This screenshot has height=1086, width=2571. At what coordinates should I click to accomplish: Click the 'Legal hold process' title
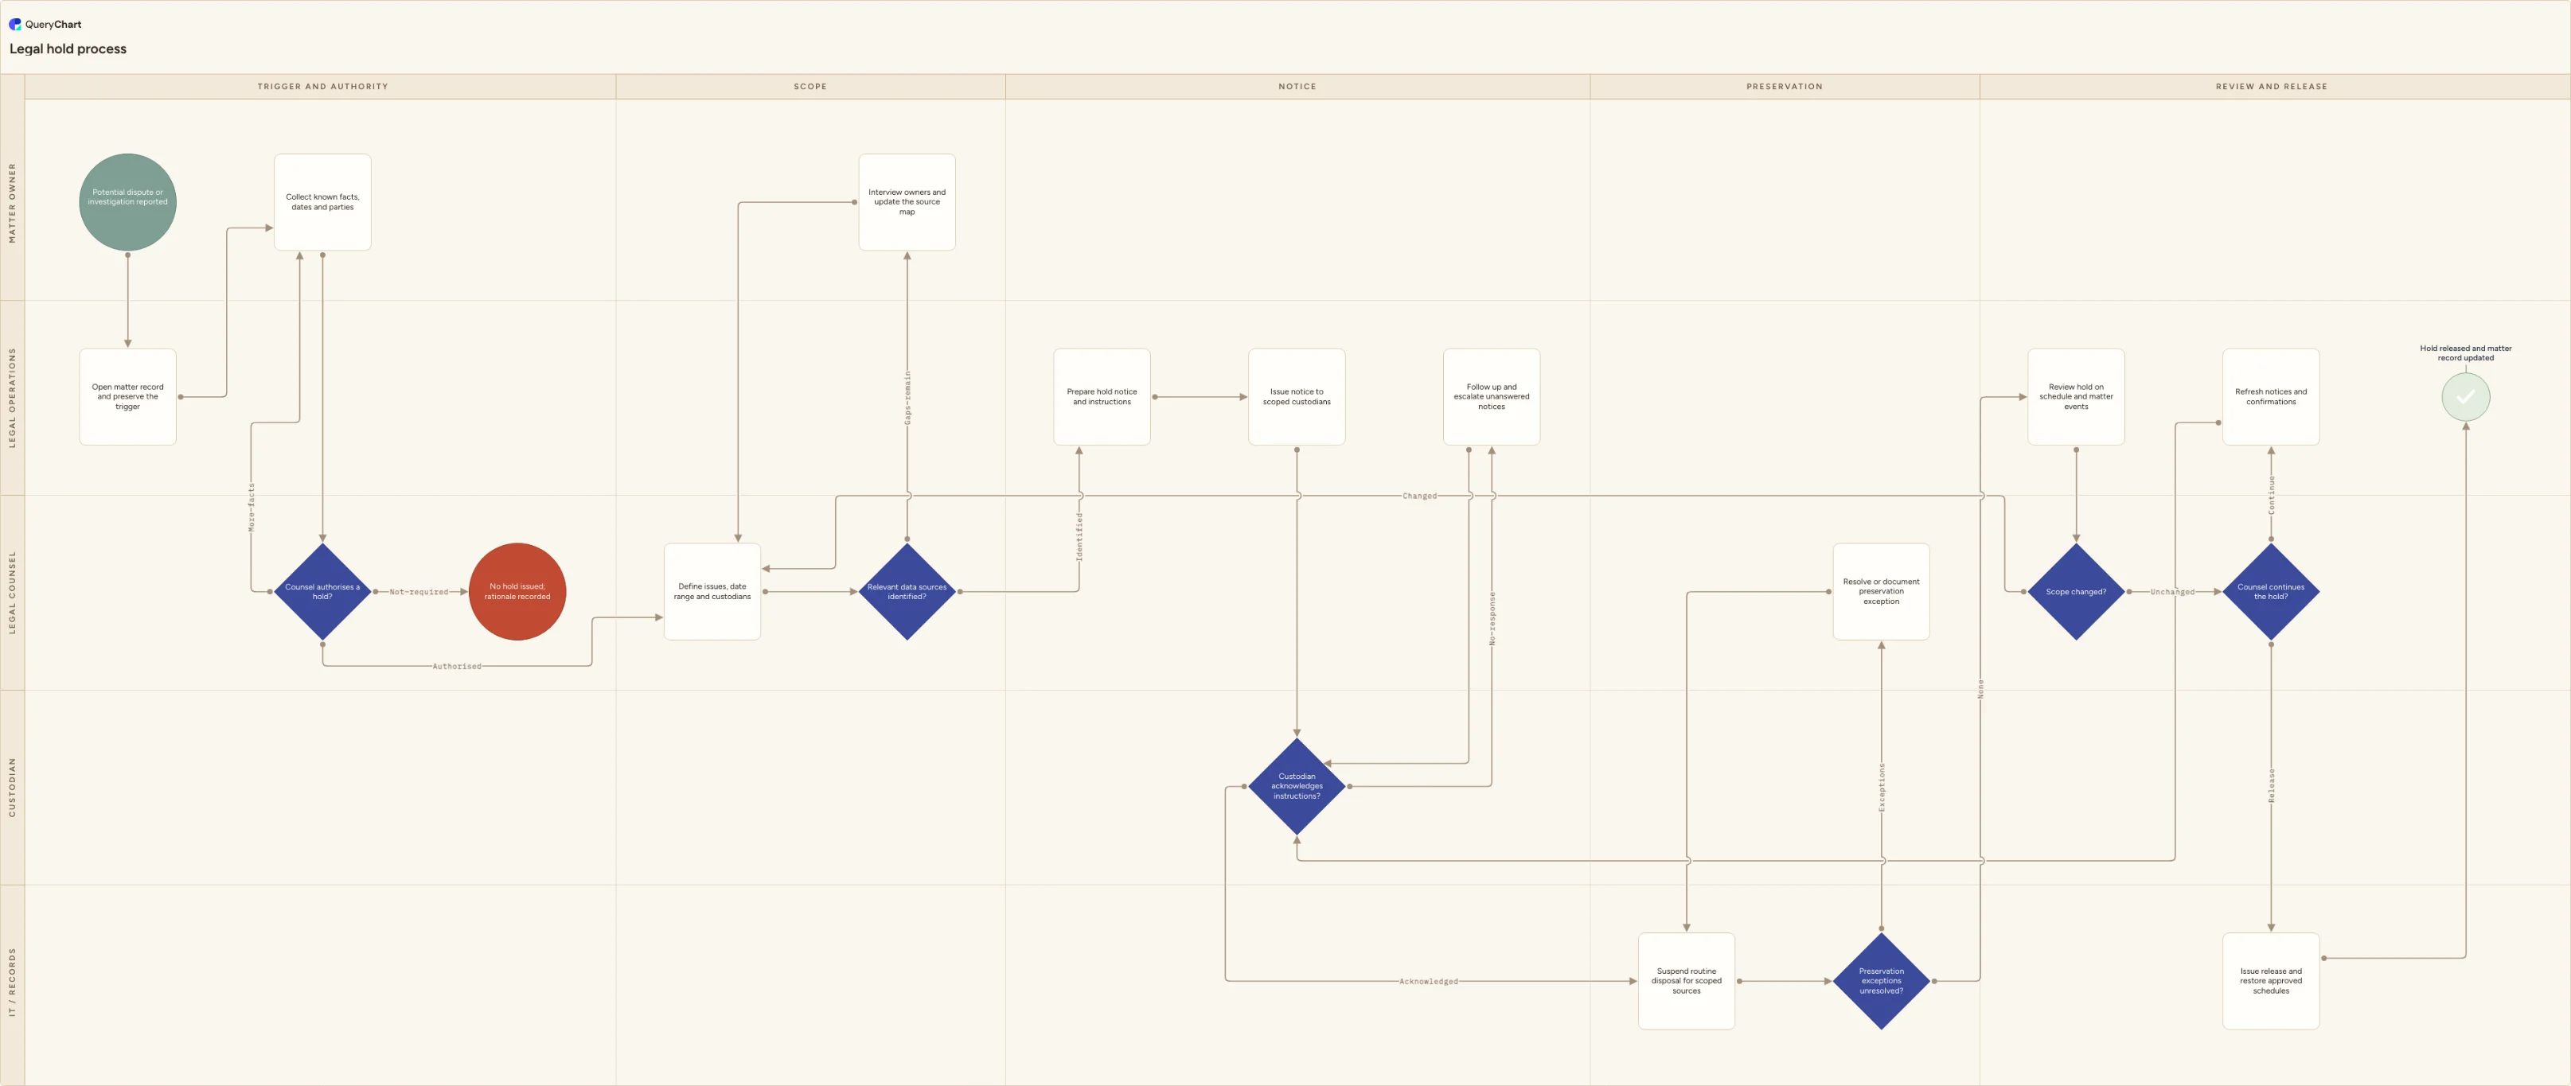coord(68,49)
